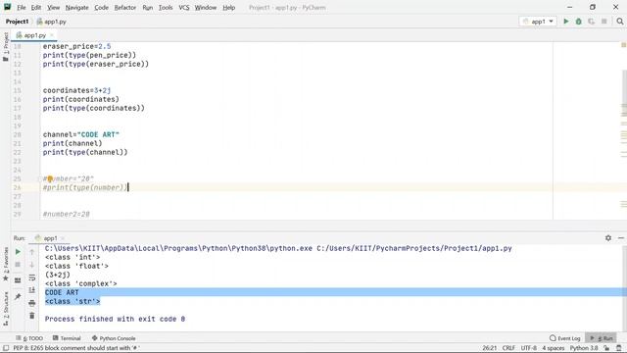The width and height of the screenshot is (627, 353).
Task: Toggle soft-wrap in the Run console
Action: click(32, 277)
